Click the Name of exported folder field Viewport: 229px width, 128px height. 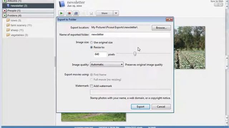click(x=130, y=34)
